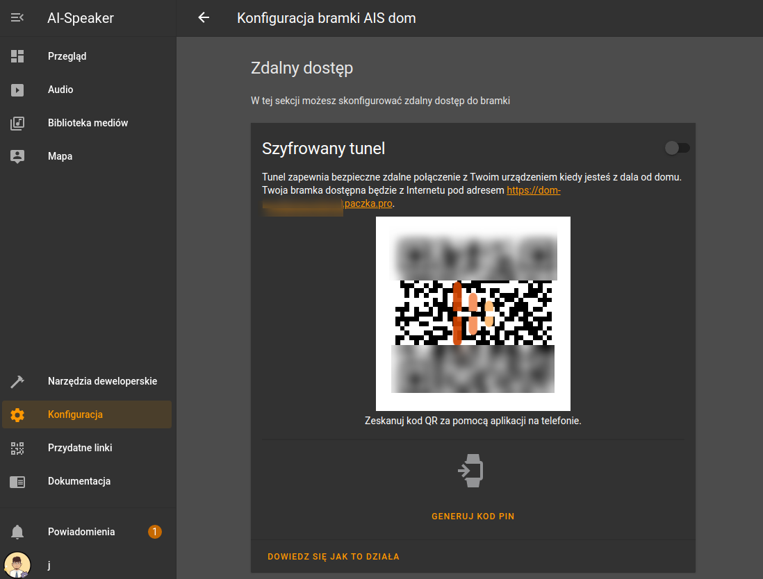Open Biblioteka mediów in the sidebar
Screen dimensions: 763x579
click(x=88, y=123)
